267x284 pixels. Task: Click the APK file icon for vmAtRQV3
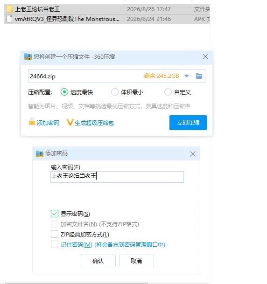tap(9, 19)
